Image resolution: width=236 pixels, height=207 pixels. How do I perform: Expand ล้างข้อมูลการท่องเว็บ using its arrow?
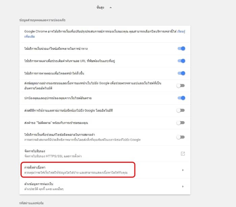click(x=183, y=186)
